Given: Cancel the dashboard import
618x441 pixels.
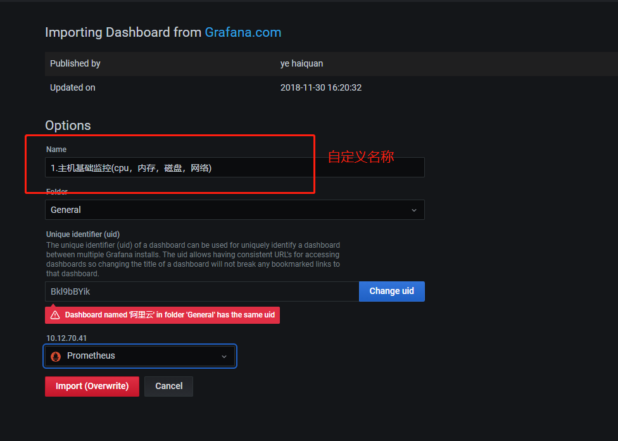Looking at the screenshot, I should (x=168, y=386).
